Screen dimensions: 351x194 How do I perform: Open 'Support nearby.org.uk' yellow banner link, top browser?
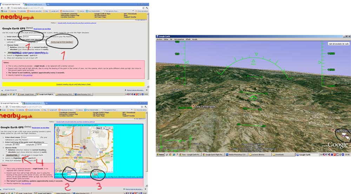73,84
